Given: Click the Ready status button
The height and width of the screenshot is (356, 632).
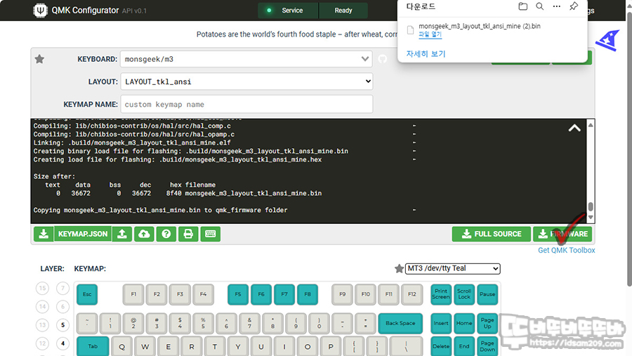Looking at the screenshot, I should click(x=343, y=11).
